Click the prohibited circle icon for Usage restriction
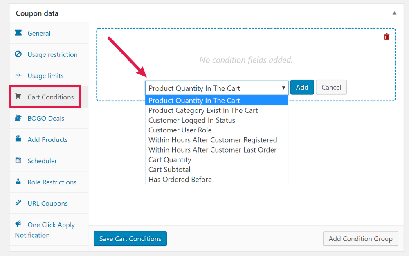 coord(18,54)
